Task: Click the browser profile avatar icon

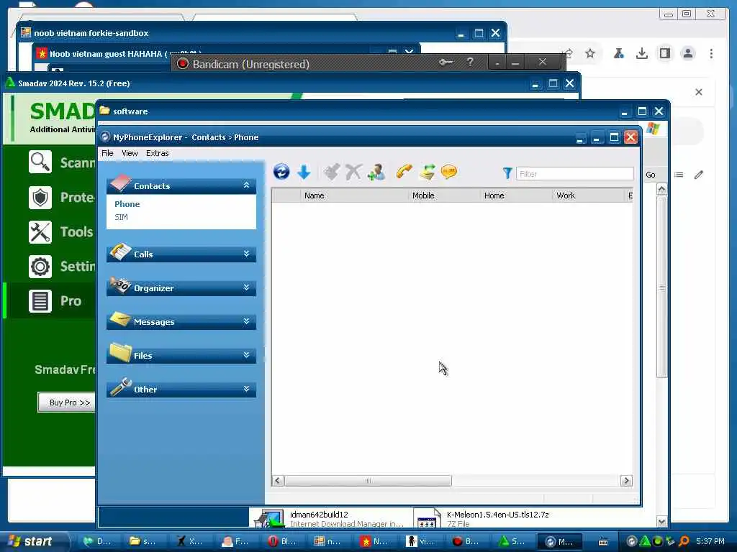Action: point(687,53)
